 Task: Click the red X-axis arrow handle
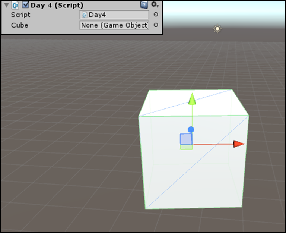tap(238, 144)
